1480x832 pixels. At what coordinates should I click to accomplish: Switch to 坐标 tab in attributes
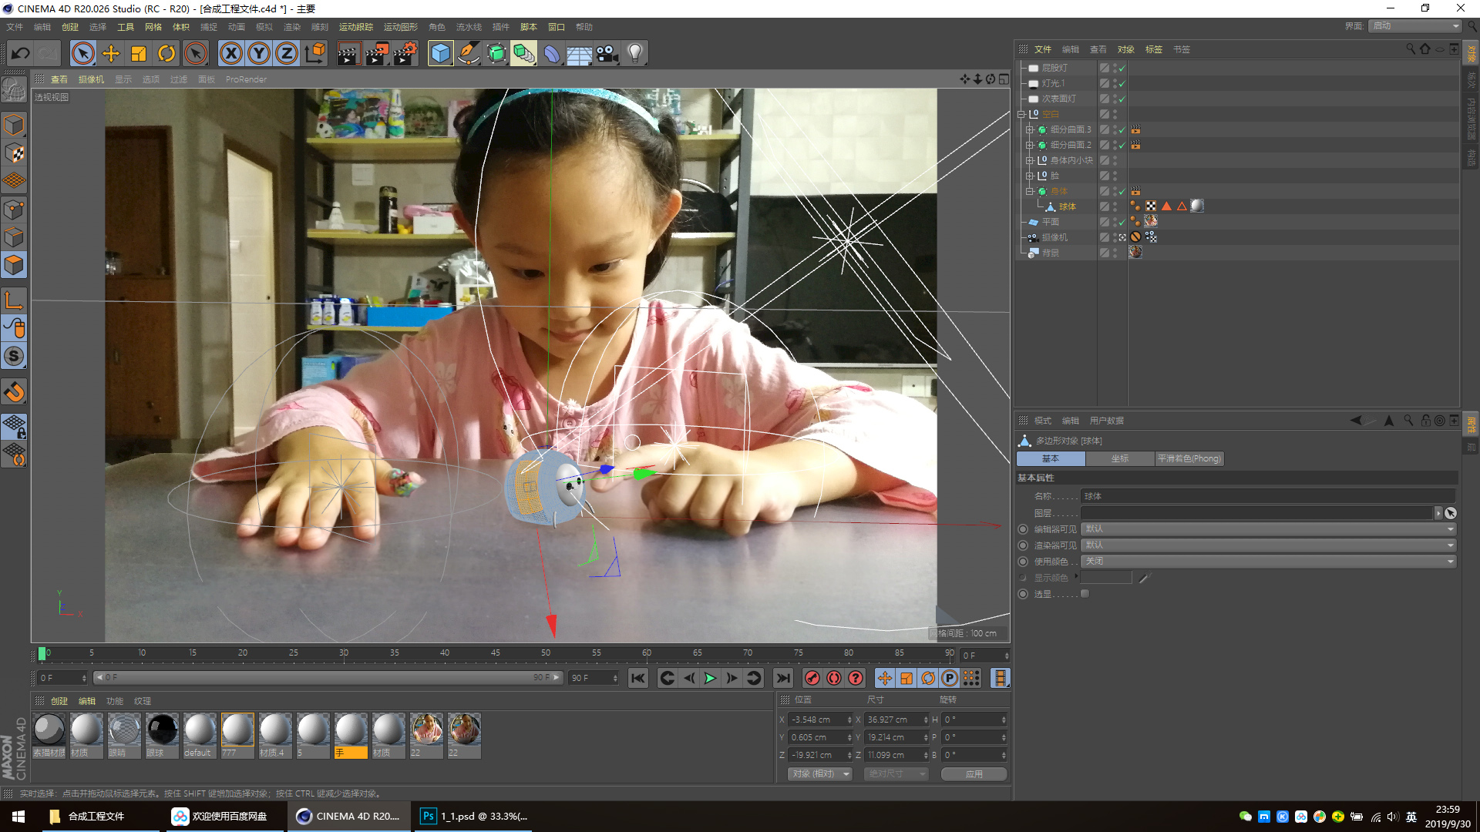coord(1120,458)
